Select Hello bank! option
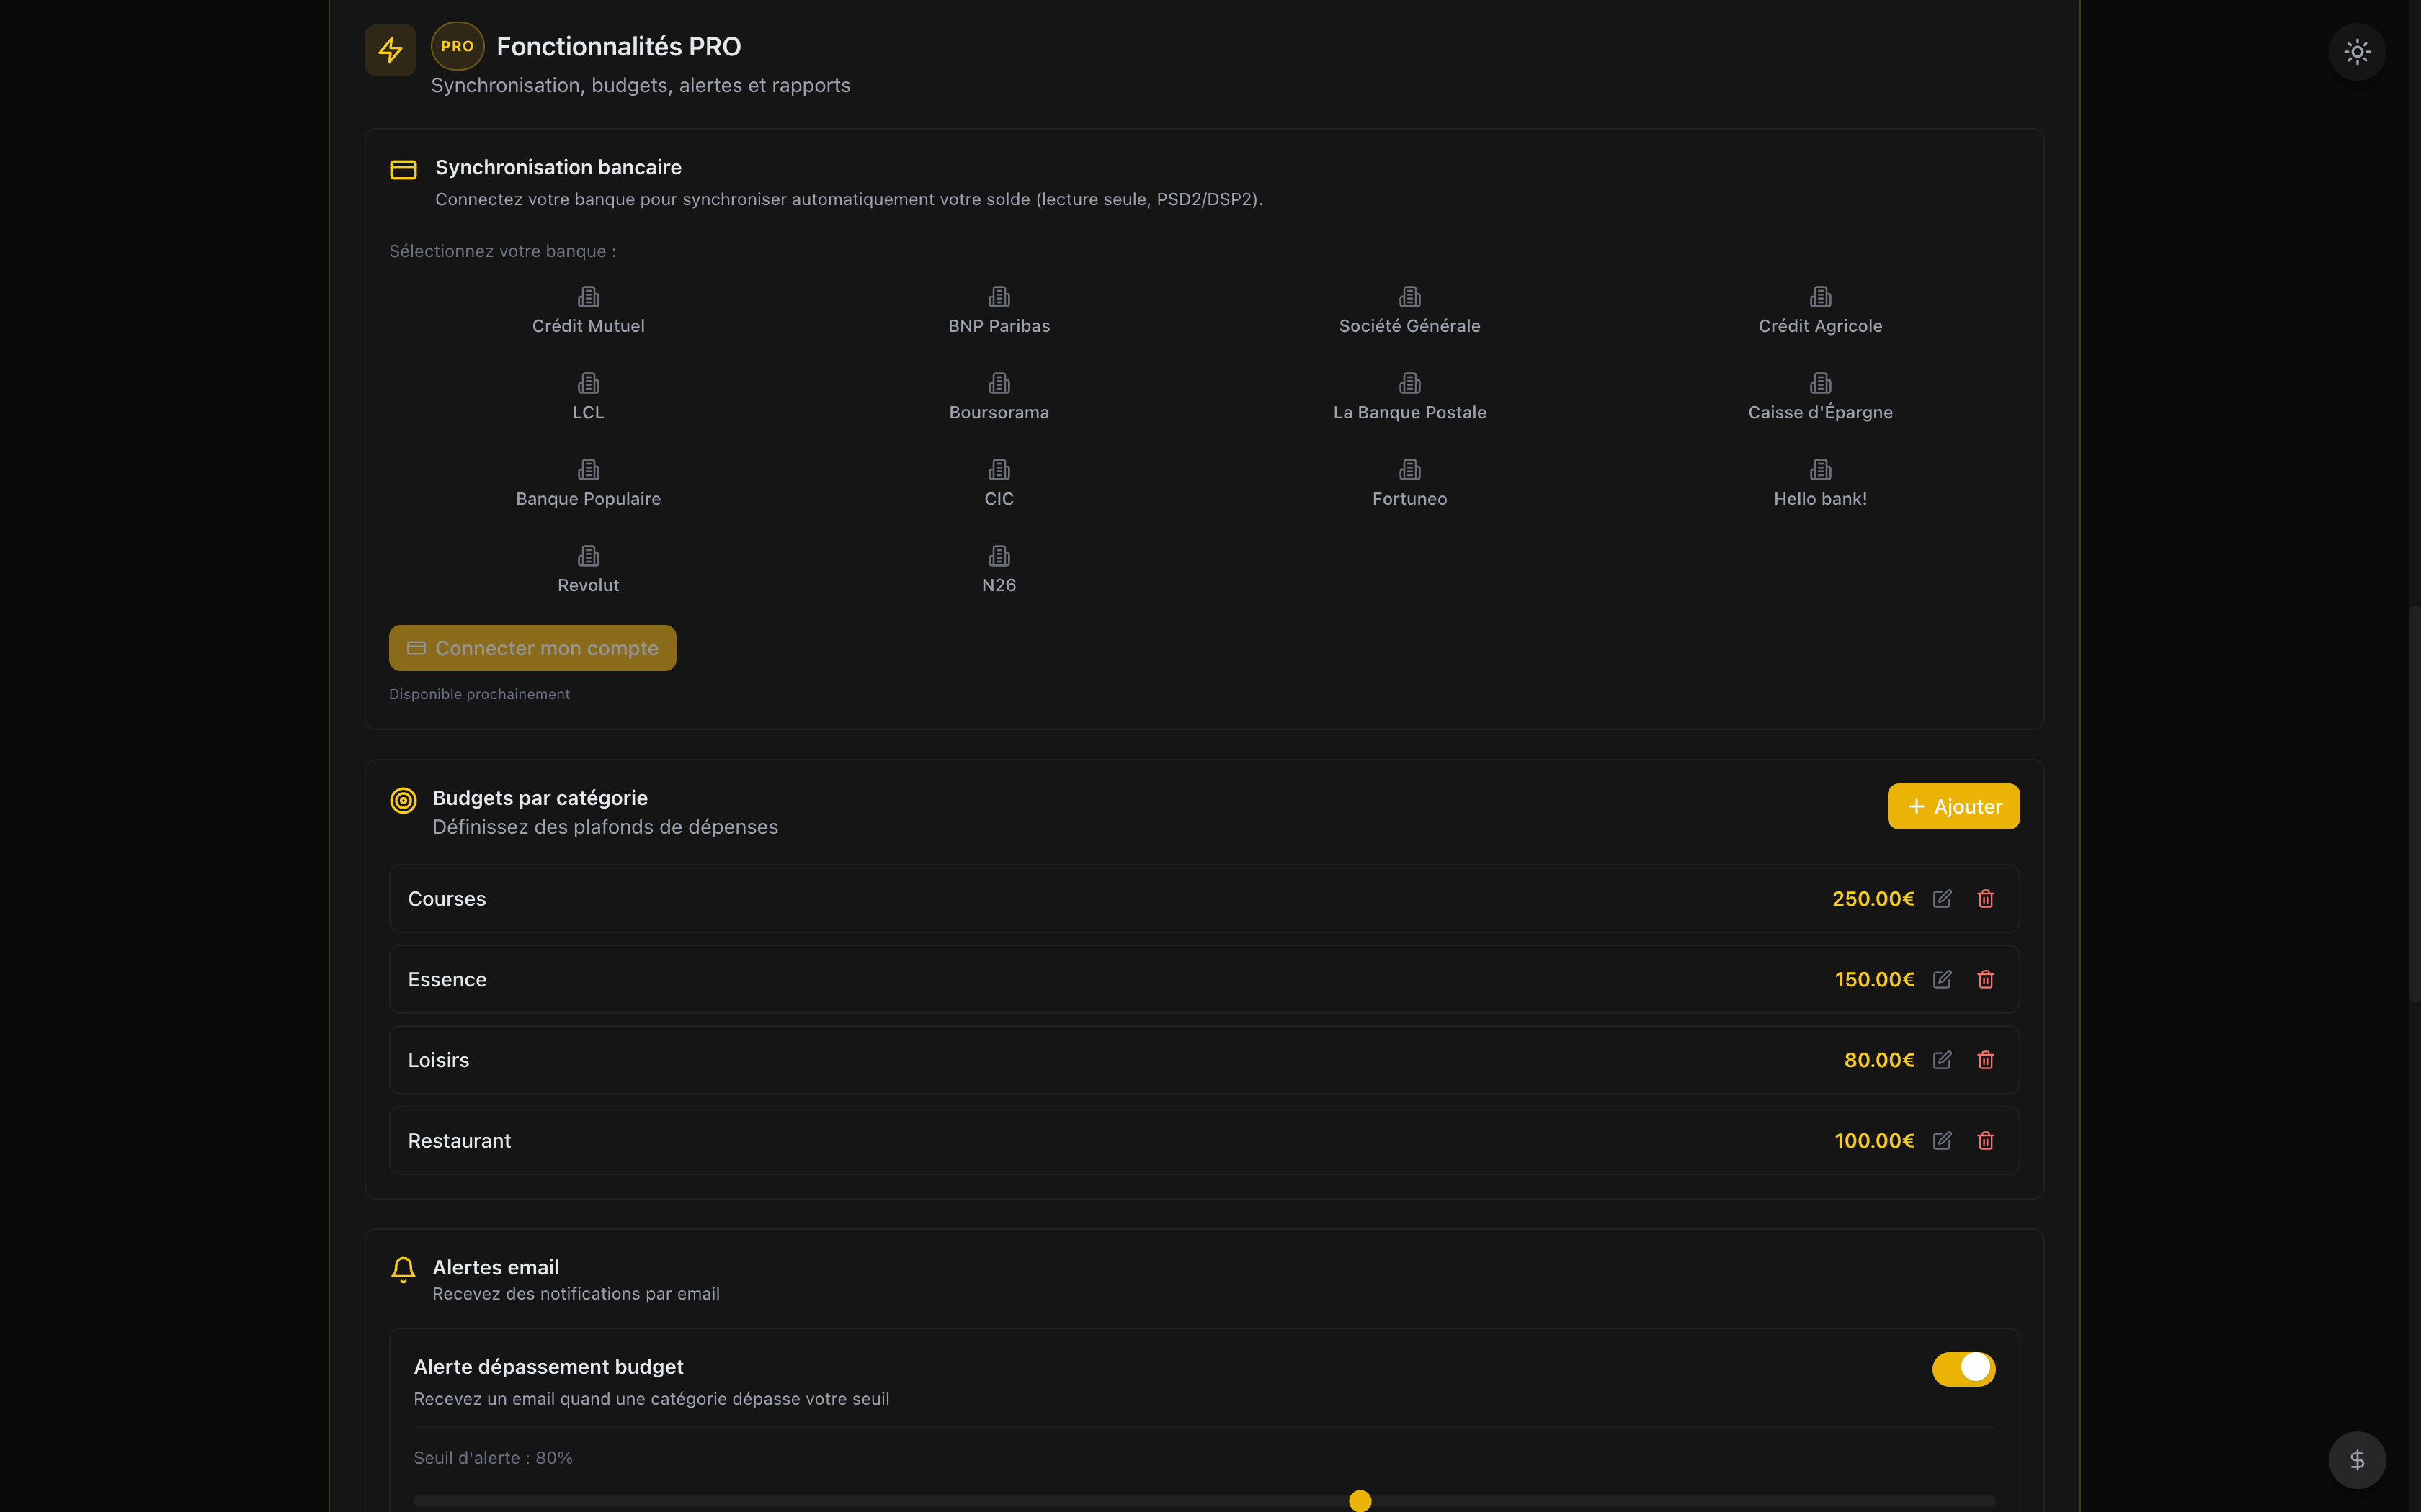The image size is (2421, 1512). tap(1821, 484)
